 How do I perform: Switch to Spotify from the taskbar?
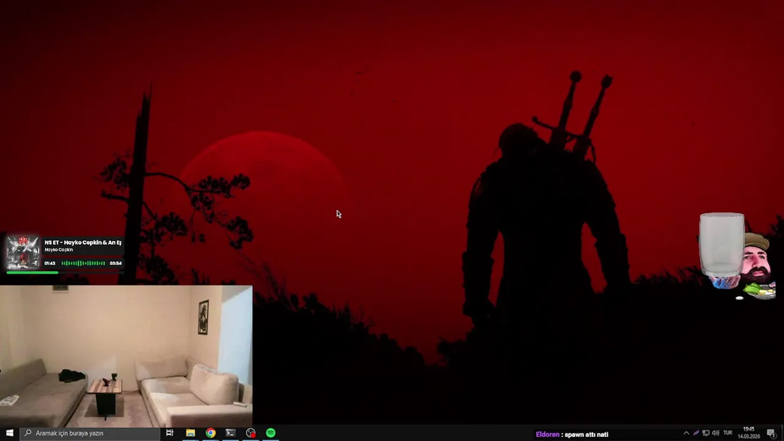(x=271, y=433)
